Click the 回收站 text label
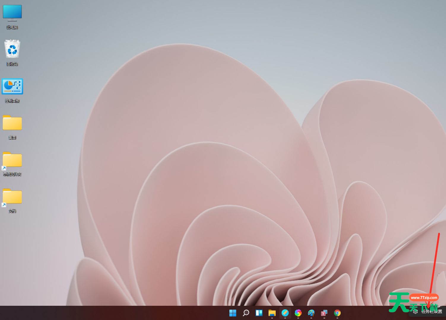This screenshot has width=446, height=320. (x=12, y=64)
